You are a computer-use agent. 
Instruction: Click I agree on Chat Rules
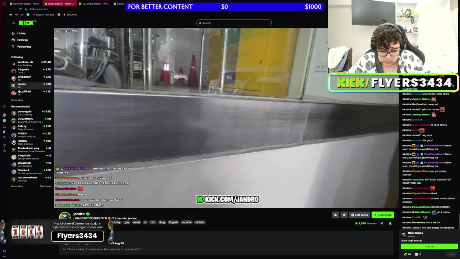pos(429,246)
